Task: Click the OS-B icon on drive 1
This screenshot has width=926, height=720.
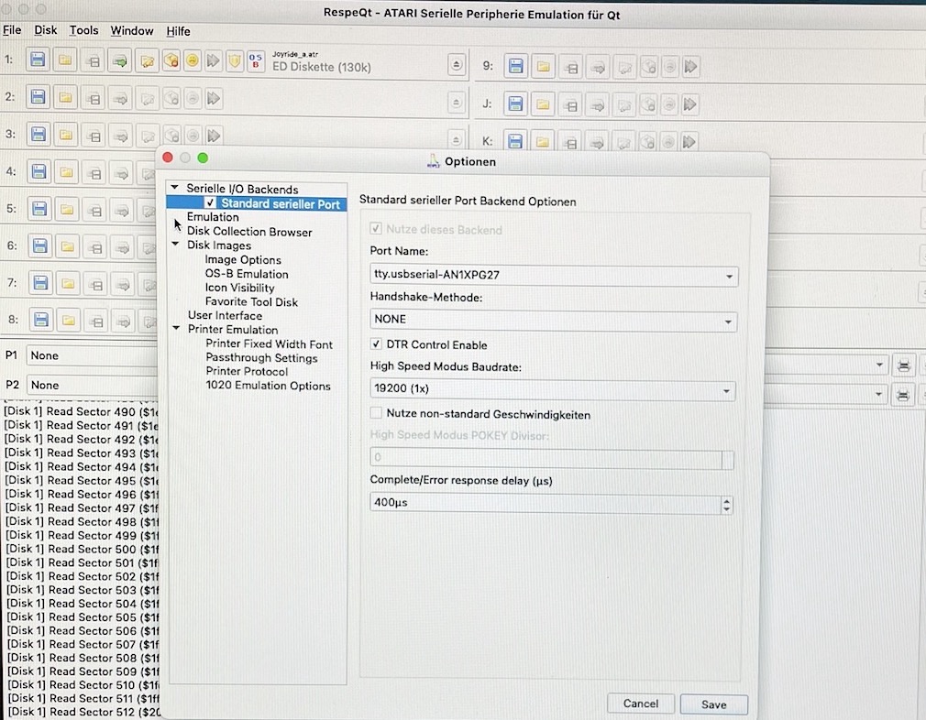Action: point(256,61)
